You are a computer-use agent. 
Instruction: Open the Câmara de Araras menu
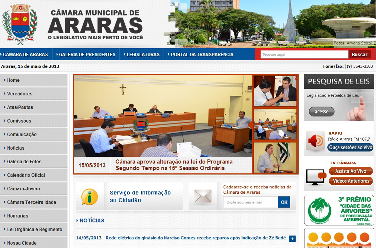point(25,54)
